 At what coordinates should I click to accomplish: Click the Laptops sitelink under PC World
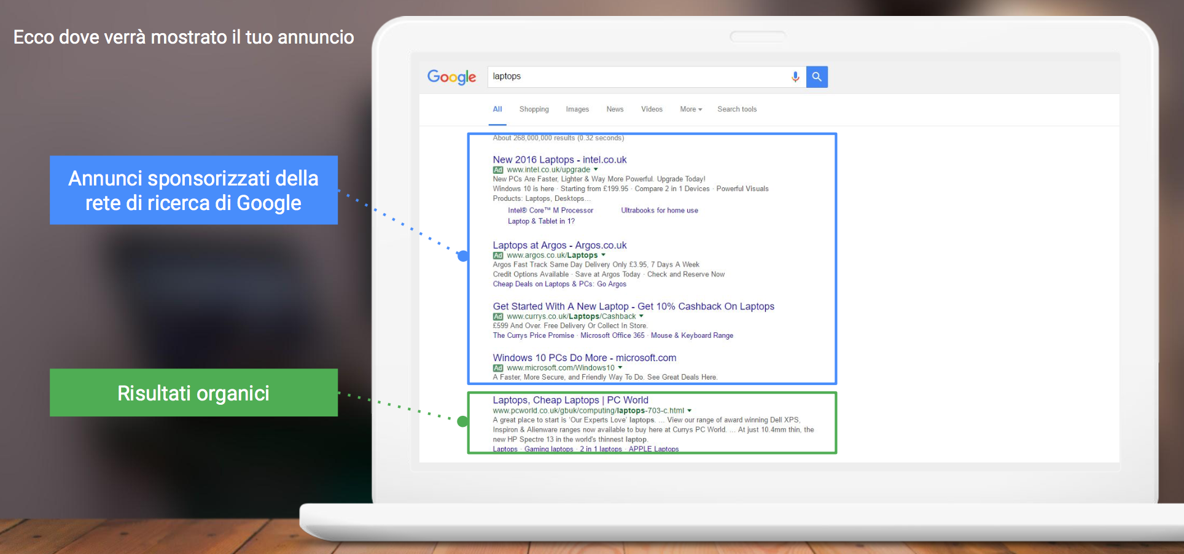[x=505, y=450]
